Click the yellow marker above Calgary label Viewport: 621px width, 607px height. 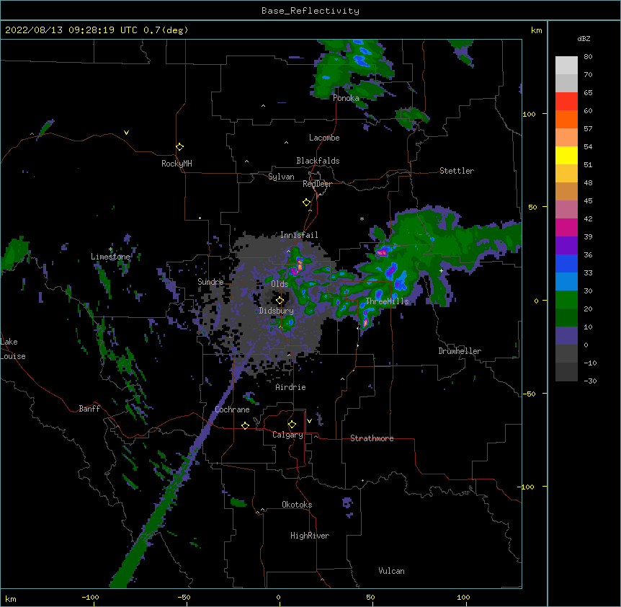pyautogui.click(x=292, y=425)
